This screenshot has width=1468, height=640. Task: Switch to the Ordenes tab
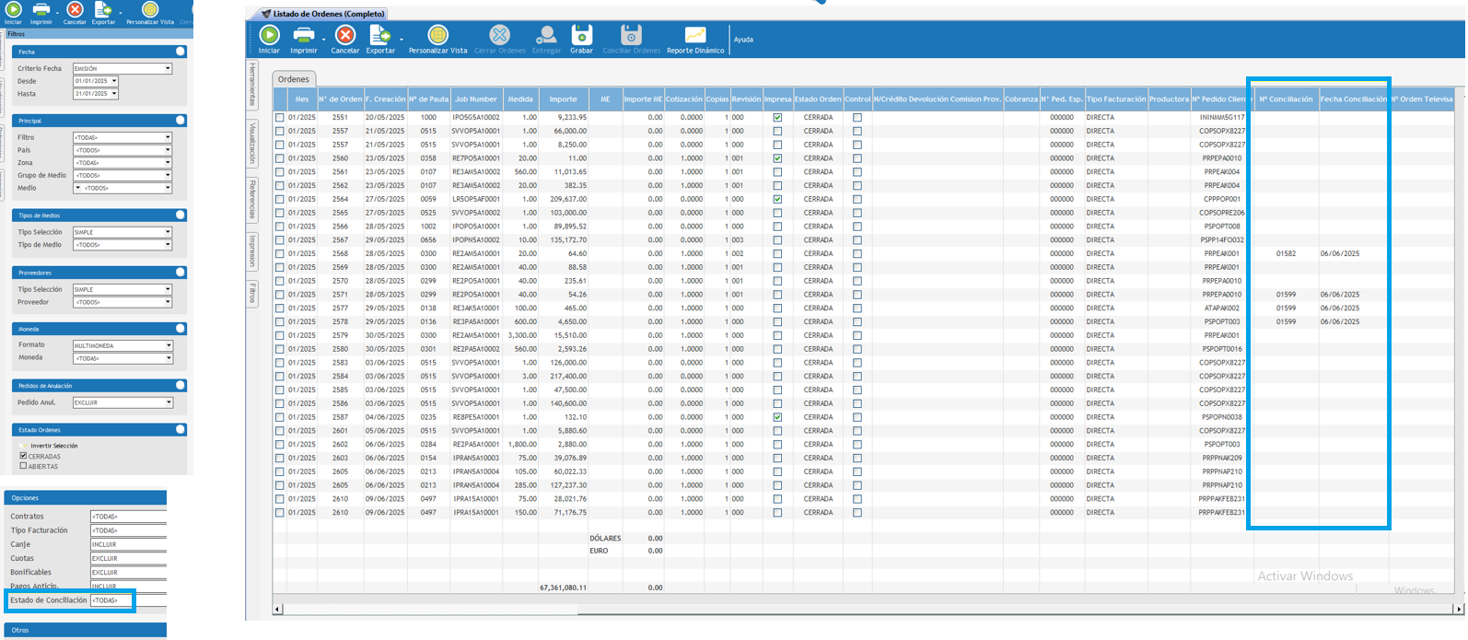(x=294, y=79)
